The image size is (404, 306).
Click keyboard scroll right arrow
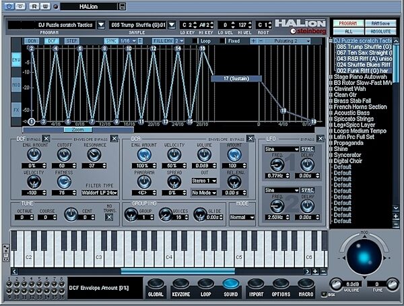307,272
